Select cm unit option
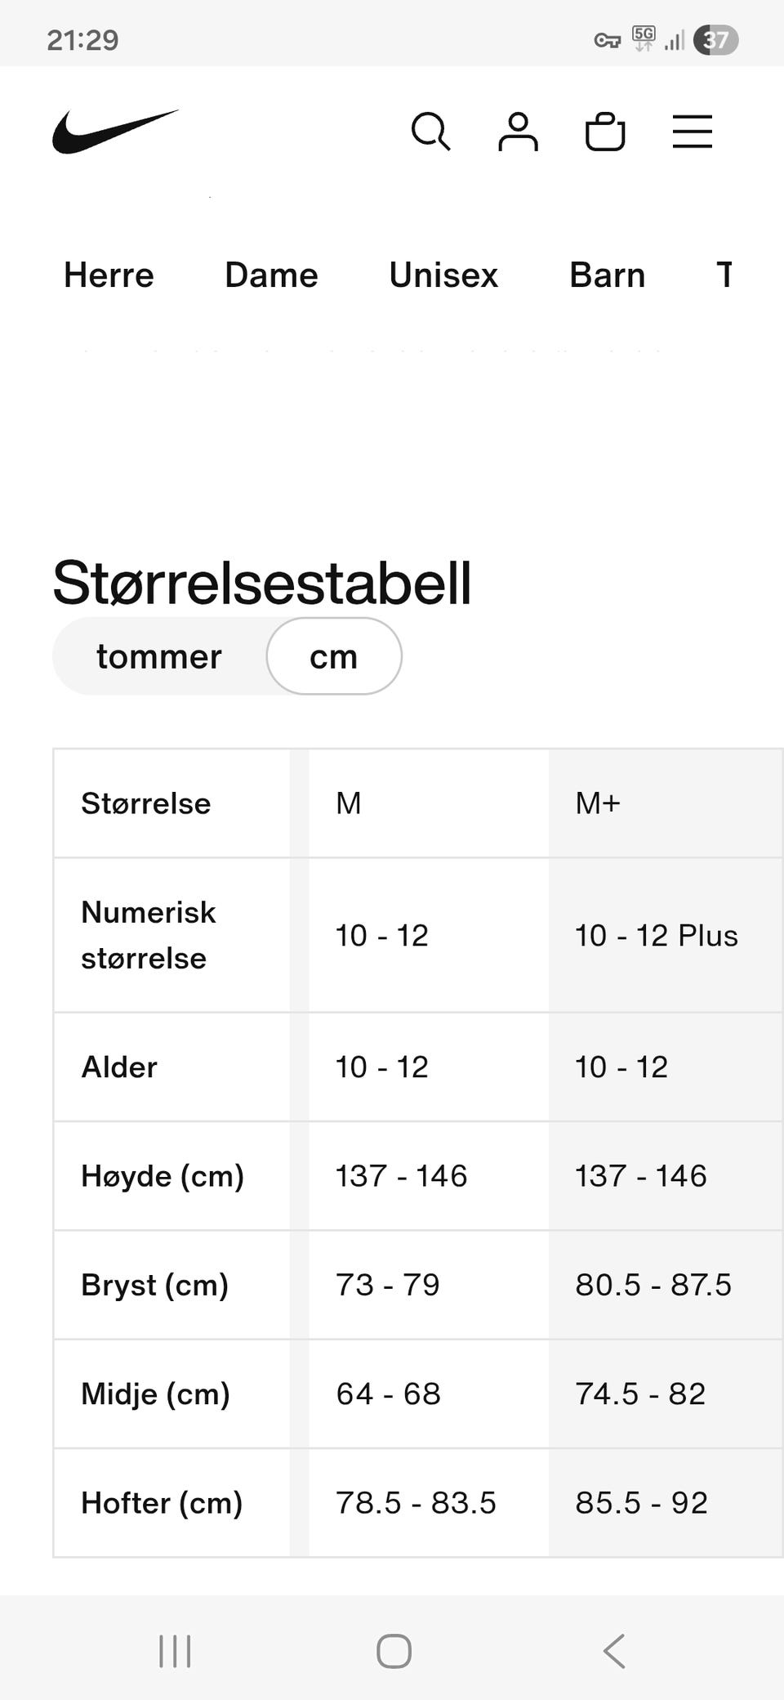784x1700 pixels. point(334,656)
